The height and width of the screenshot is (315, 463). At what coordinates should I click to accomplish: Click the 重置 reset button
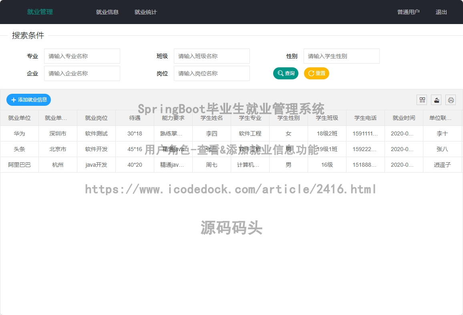(316, 73)
